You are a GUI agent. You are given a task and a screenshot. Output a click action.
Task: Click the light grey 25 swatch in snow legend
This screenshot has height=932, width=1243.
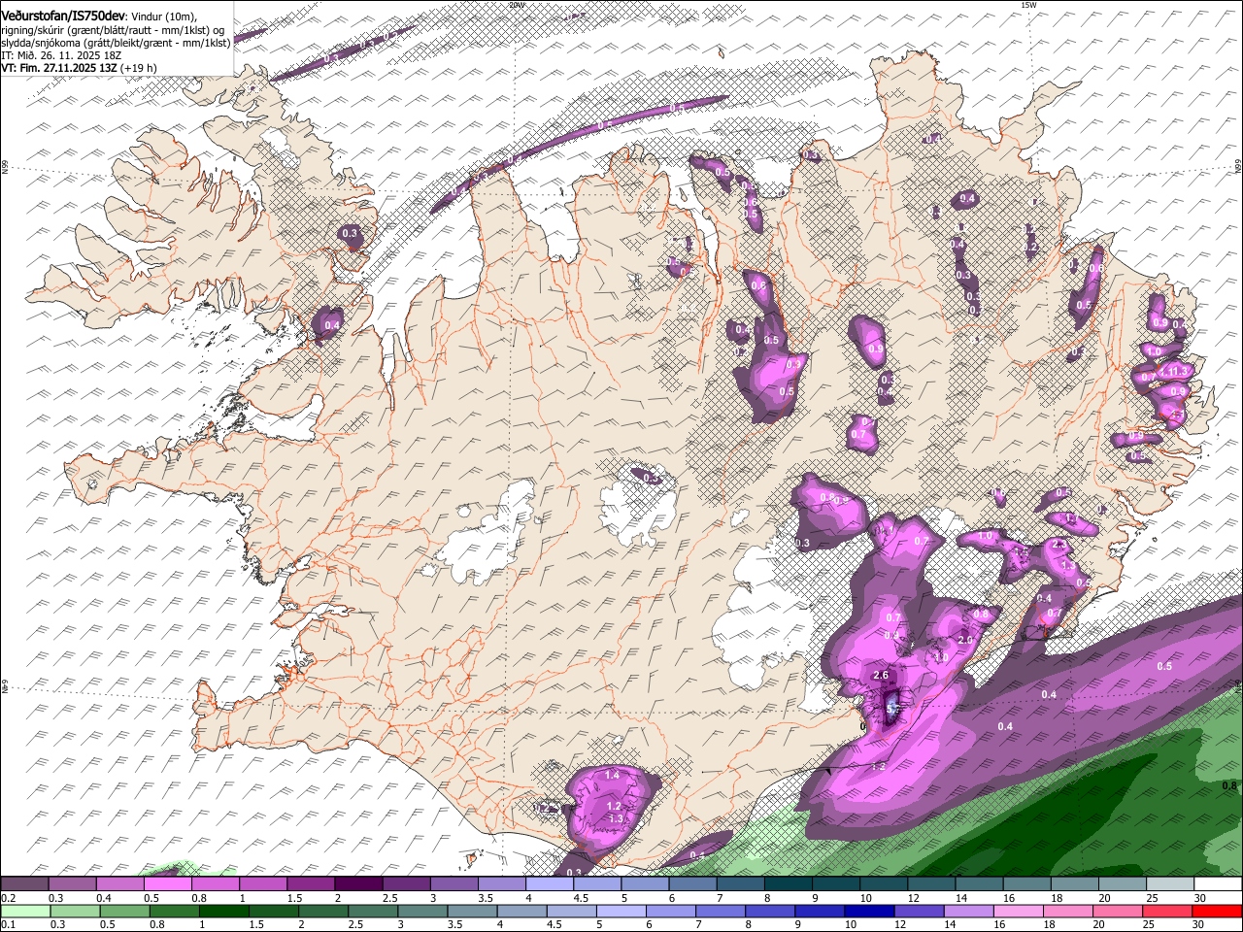click(1169, 884)
